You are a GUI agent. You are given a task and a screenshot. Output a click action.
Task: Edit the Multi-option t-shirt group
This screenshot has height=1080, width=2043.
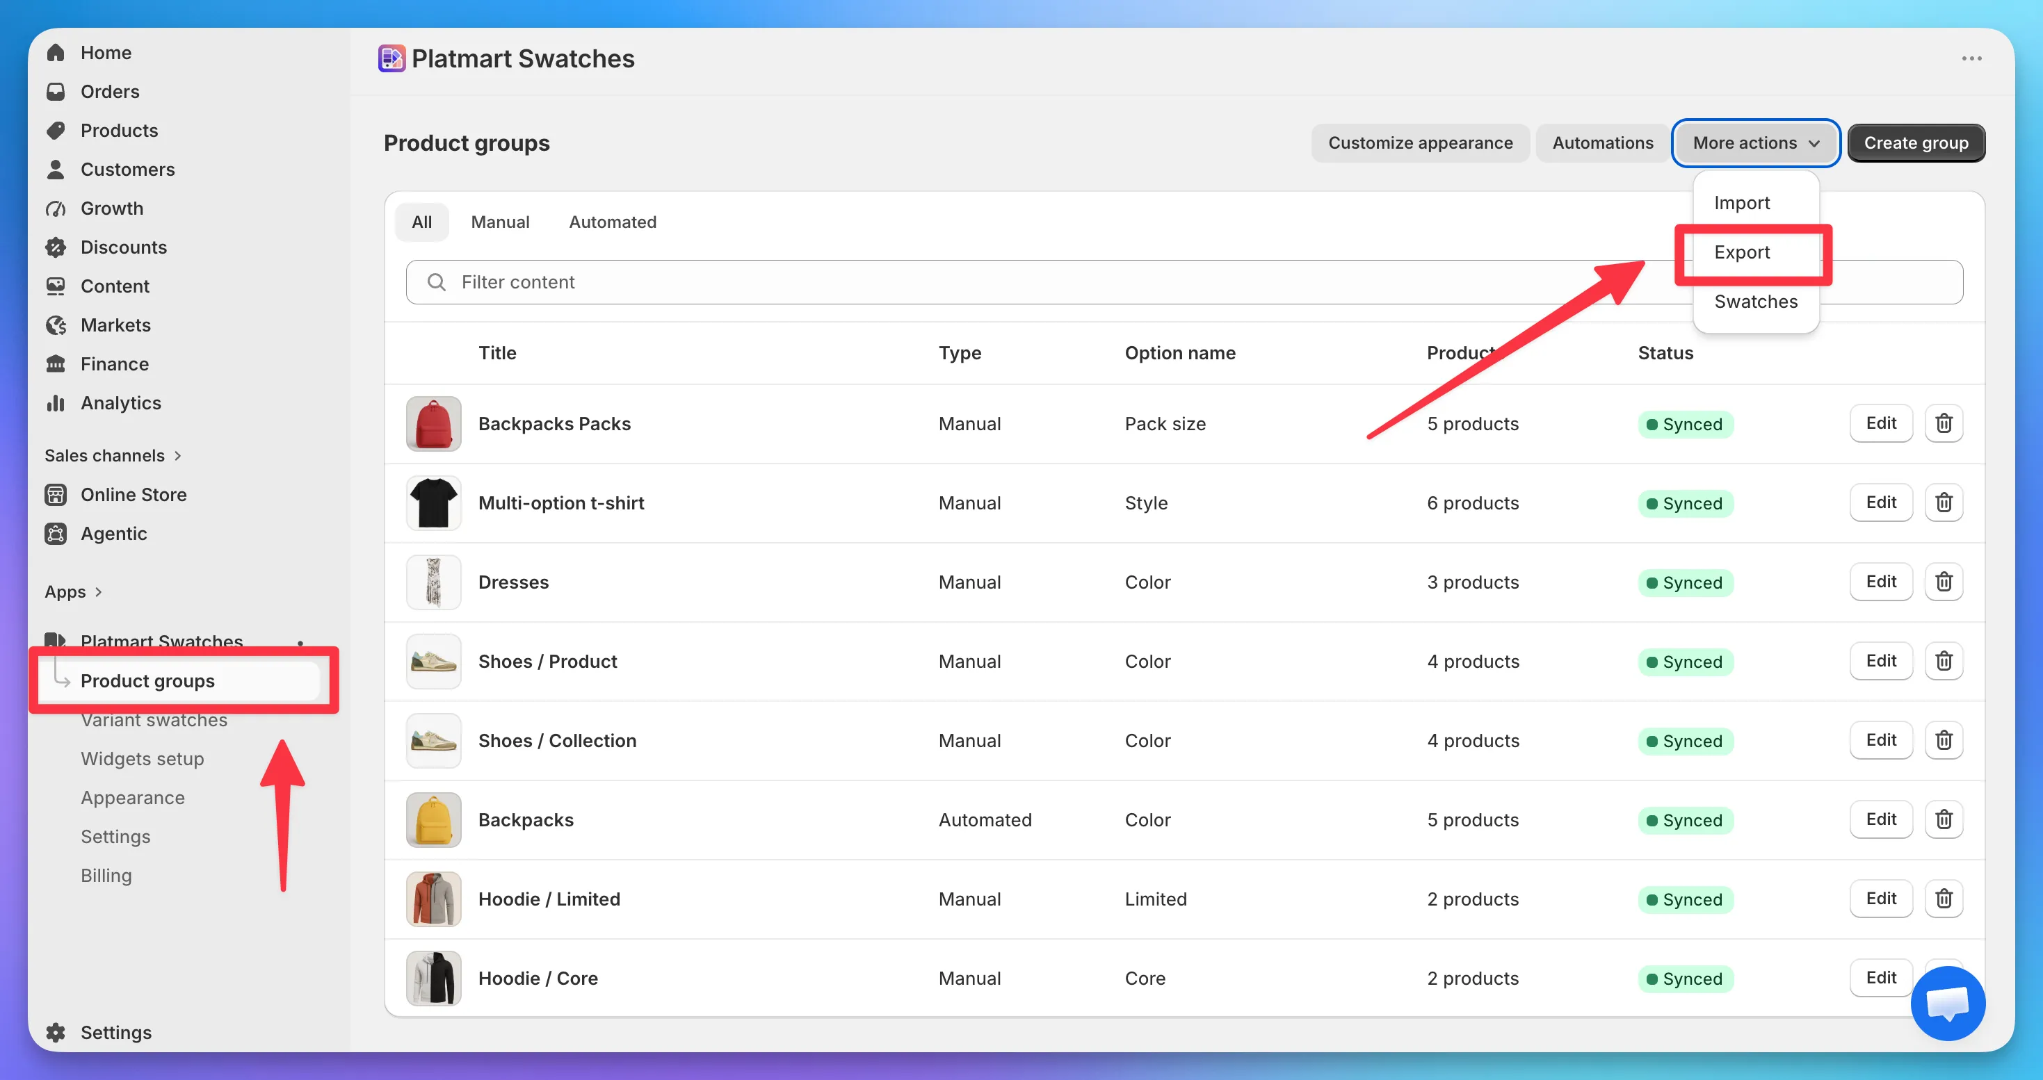tap(1881, 502)
